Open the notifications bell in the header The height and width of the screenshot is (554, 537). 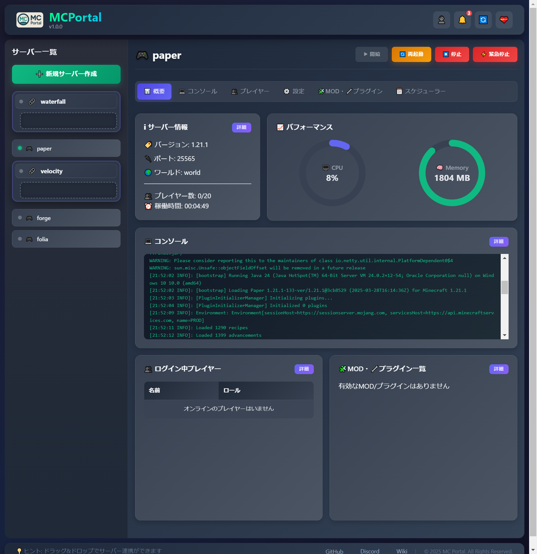point(462,20)
